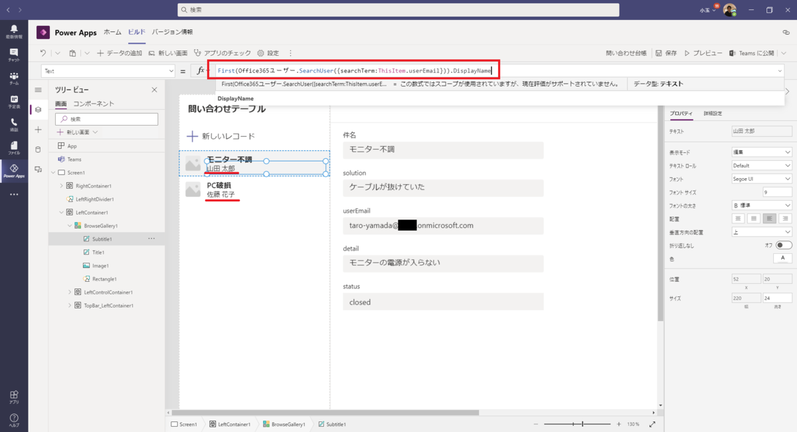Click the Undo icon in the toolbar
This screenshot has height=432, width=797.
[43, 53]
